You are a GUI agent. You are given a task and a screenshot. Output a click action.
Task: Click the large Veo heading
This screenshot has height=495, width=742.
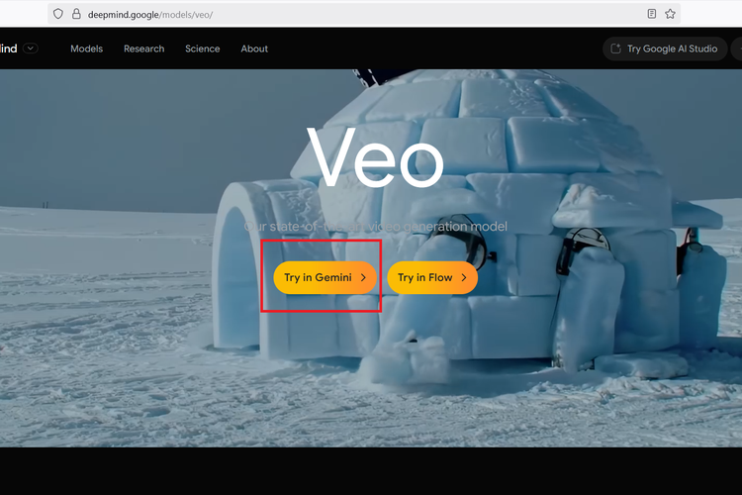[375, 157]
